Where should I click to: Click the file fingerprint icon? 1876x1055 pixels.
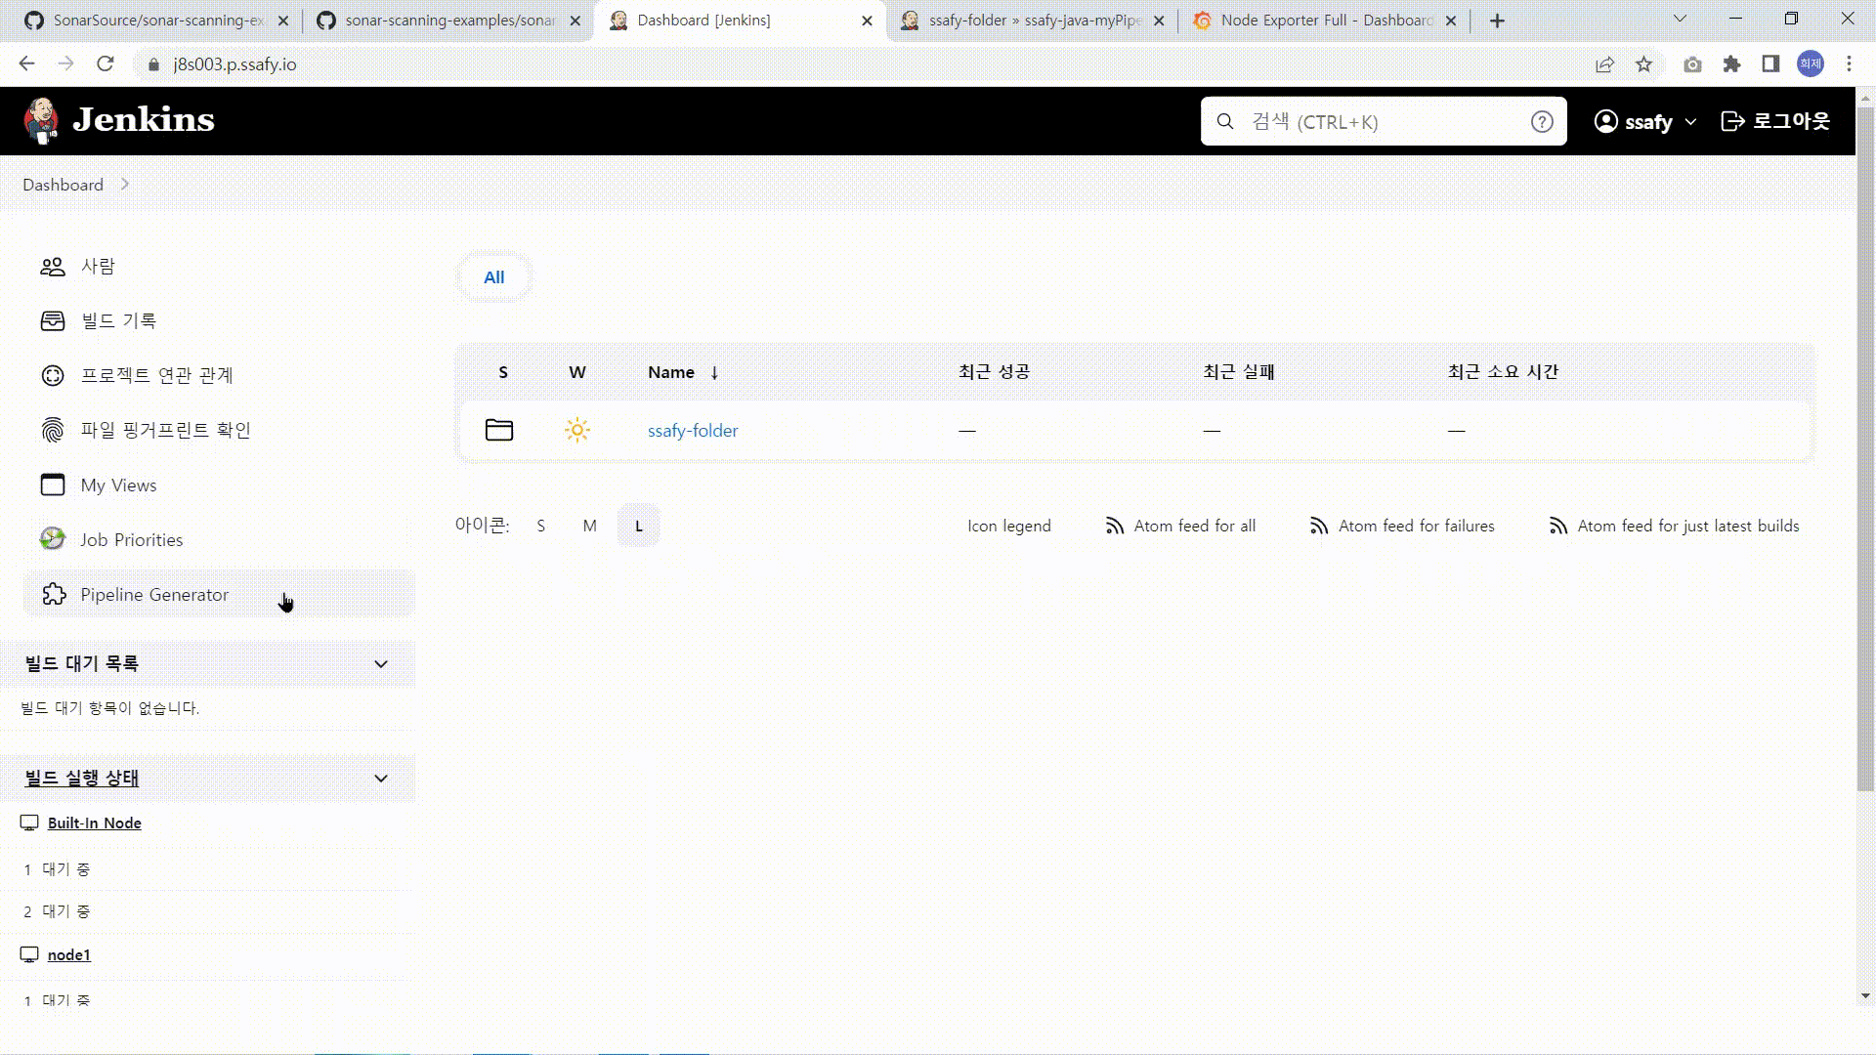point(52,430)
